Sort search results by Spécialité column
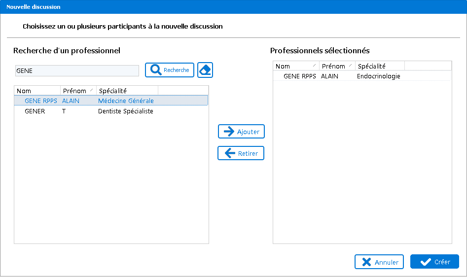The height and width of the screenshot is (277, 467). pyautogui.click(x=127, y=91)
